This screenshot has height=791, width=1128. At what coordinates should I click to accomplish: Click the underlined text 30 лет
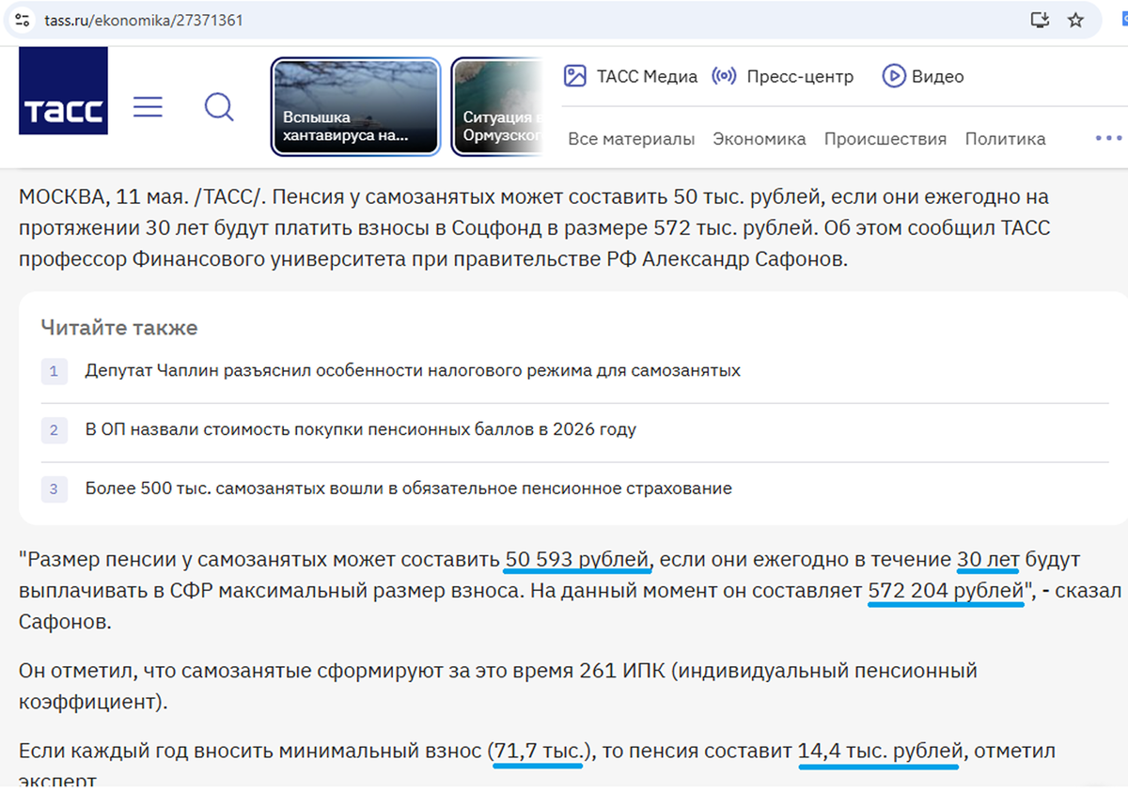coord(988,560)
